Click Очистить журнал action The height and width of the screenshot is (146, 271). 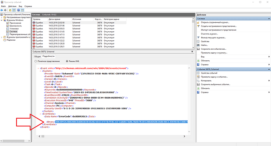[x=209, y=34]
